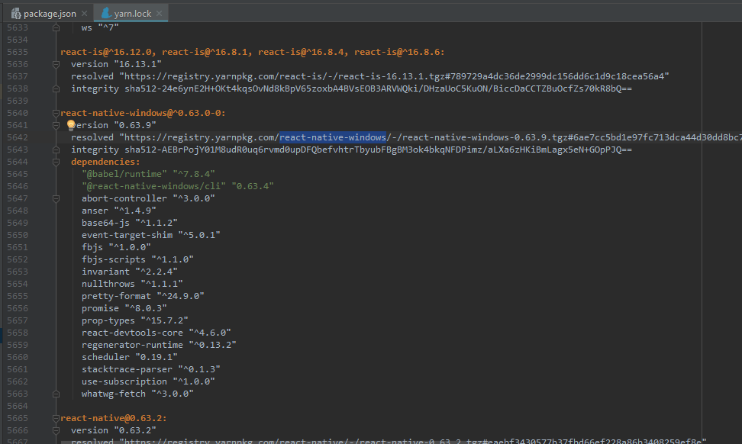Click the react-is tarball URL on line 5637
Viewport: 742px width, 444px height.
coord(344,76)
